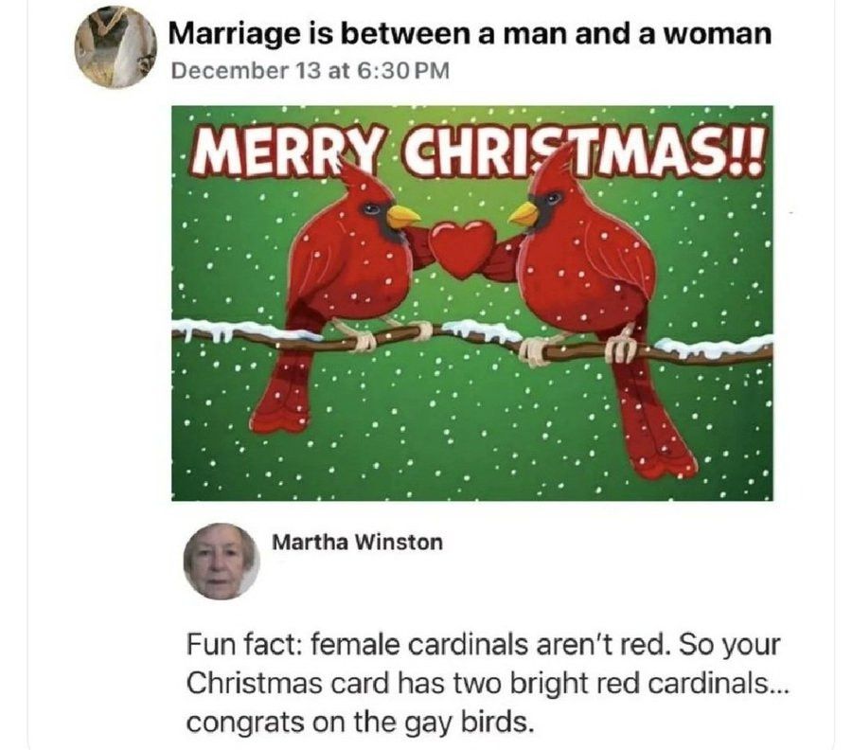Screen dimensions: 852x750
Task: Click the comment text starting 'Fun fact'
Action: click(487, 683)
